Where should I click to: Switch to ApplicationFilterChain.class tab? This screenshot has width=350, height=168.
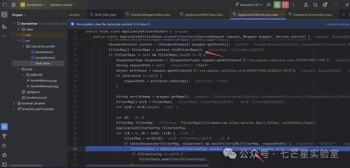point(202,15)
